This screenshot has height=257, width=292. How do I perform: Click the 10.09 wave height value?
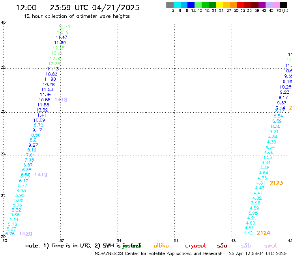click(x=39, y=120)
